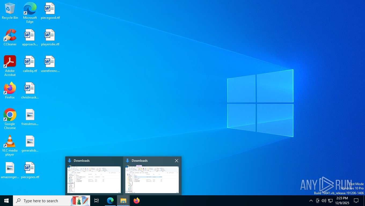
Task: Select the christmask... Word document
Action: coord(30,91)
